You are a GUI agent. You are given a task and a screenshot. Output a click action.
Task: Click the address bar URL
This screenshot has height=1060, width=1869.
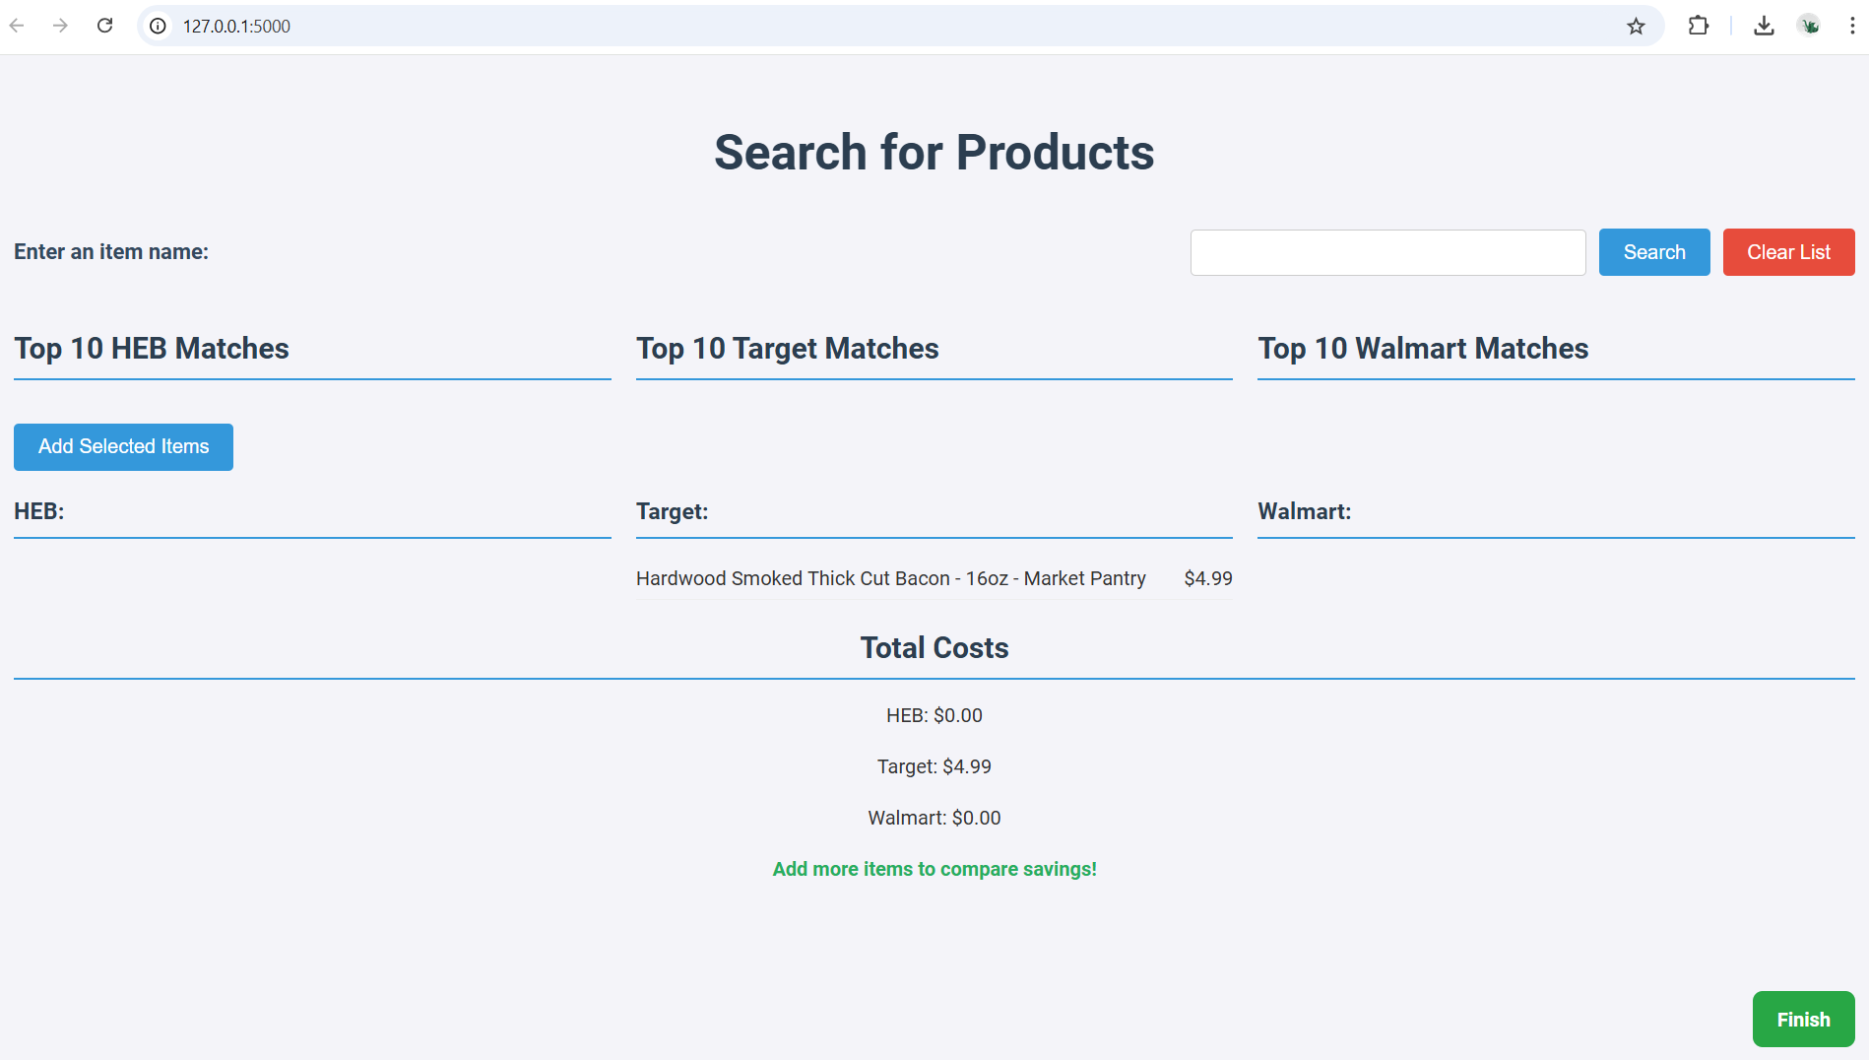[236, 27]
